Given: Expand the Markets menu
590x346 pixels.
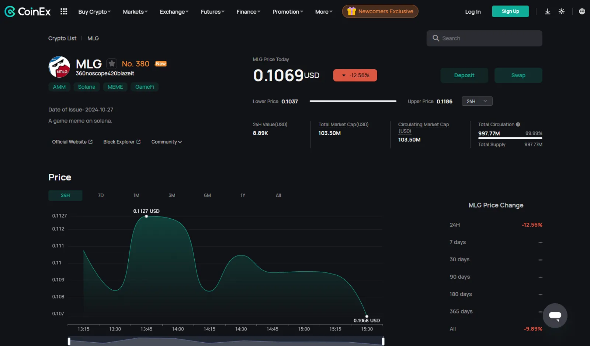Looking at the screenshot, I should click(x=135, y=12).
